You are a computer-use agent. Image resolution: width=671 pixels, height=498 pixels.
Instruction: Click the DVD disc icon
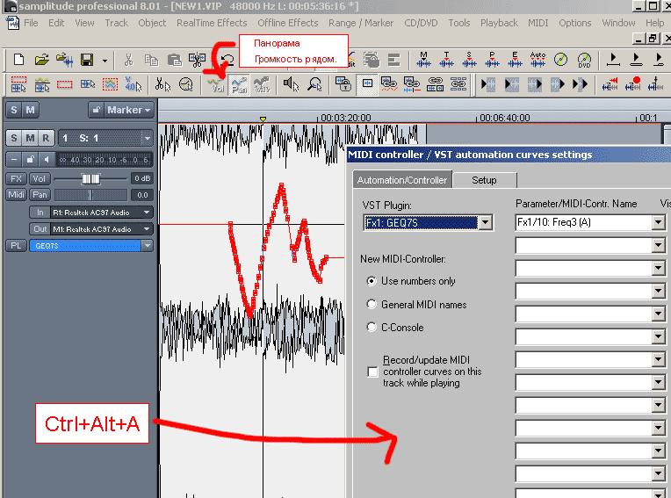point(584,60)
